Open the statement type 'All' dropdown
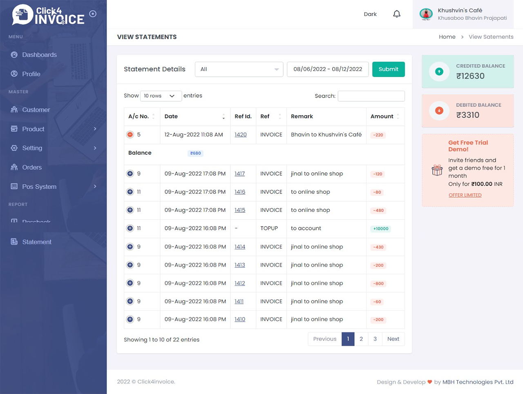523x394 pixels. [239, 69]
